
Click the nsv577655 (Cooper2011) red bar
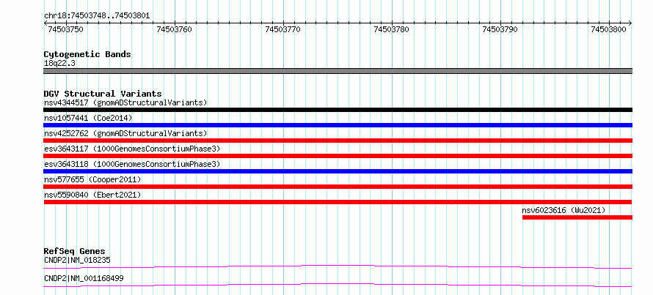tap(338, 187)
